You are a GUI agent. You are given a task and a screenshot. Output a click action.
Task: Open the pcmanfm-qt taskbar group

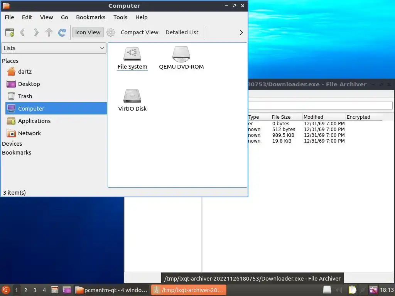pos(111,290)
